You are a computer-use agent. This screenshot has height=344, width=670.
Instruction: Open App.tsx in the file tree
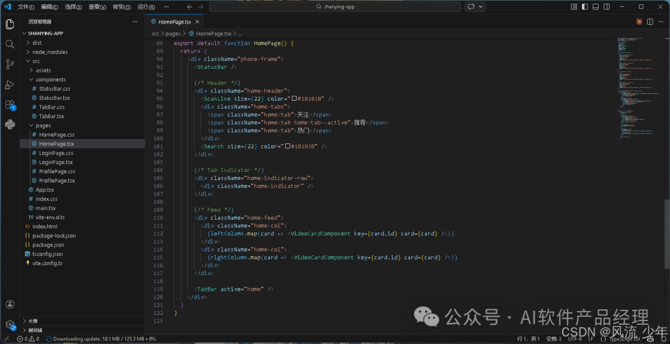45,189
